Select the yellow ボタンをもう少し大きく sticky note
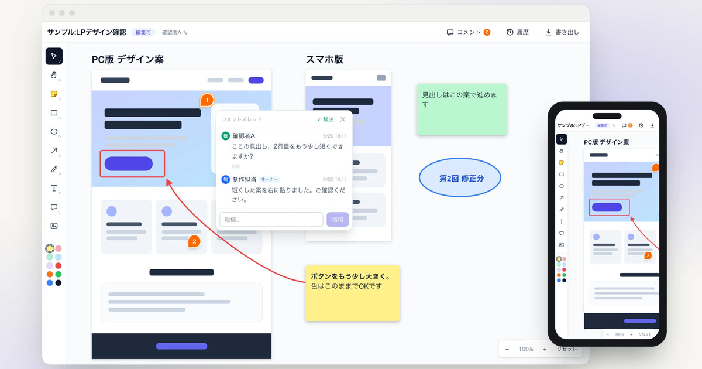 [x=352, y=293]
